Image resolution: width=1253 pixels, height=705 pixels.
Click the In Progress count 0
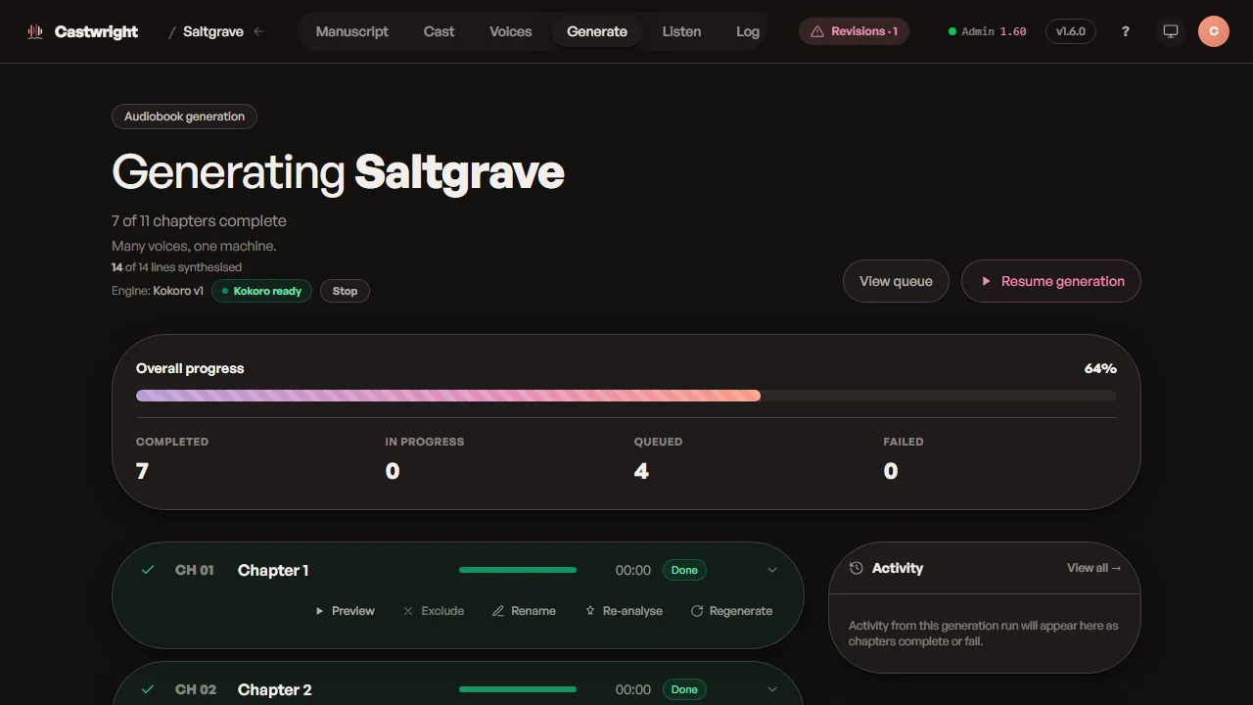tap(393, 471)
